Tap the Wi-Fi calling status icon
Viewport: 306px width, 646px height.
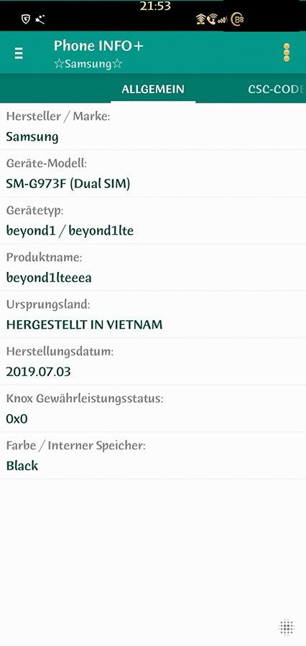pyautogui.click(x=212, y=19)
